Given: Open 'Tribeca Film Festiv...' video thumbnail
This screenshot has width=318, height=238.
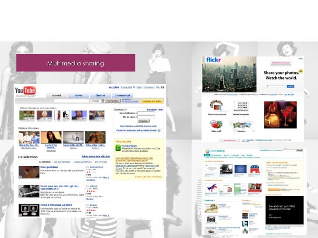Looking at the screenshot, I should (95, 137).
